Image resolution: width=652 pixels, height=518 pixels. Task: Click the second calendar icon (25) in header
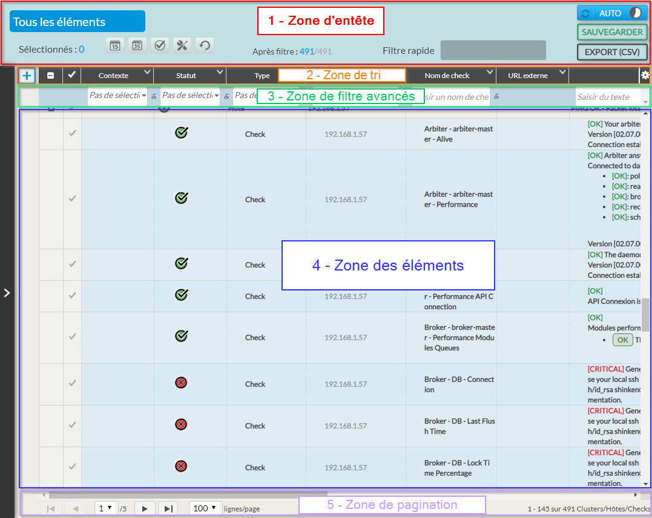click(137, 45)
